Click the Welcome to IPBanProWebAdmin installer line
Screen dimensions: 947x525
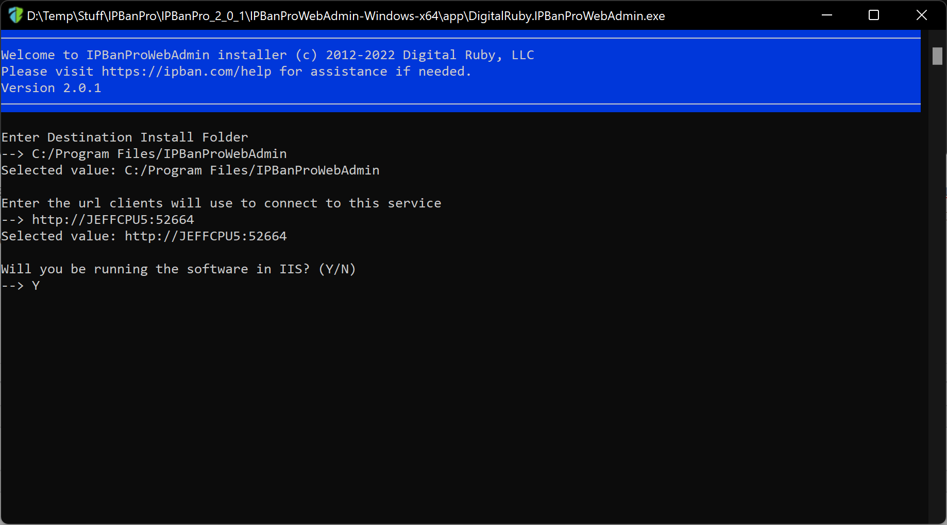point(267,55)
